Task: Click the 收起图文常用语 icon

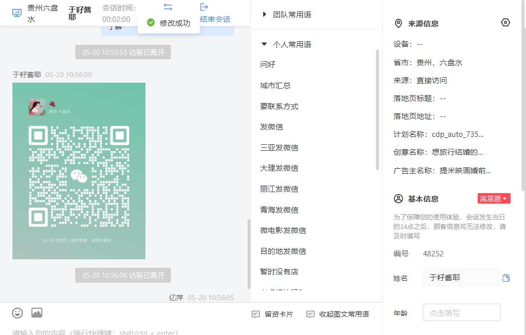Action: coord(310,314)
